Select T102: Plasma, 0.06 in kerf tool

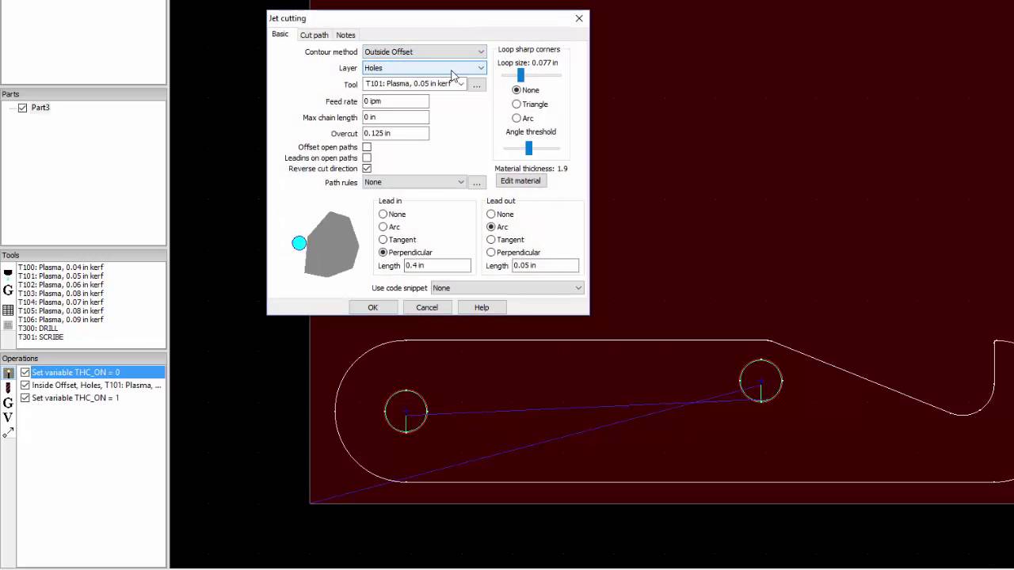(x=61, y=285)
